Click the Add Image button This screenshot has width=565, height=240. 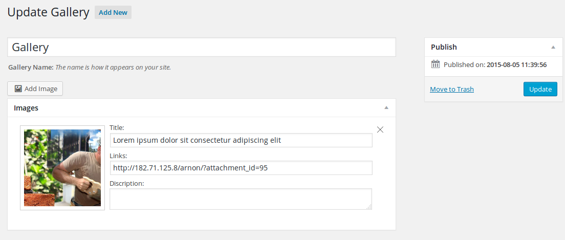point(35,89)
